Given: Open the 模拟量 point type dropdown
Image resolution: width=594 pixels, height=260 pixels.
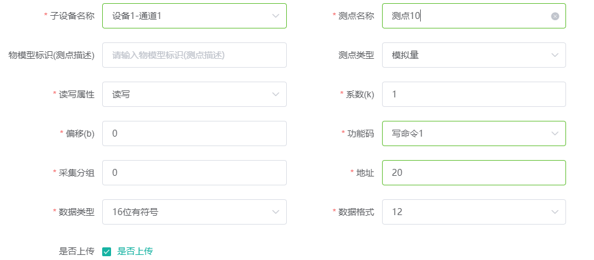Looking at the screenshot, I should coord(473,55).
